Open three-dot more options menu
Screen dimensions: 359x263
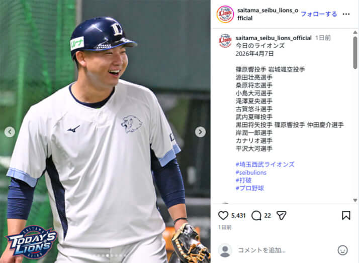tap(346, 14)
